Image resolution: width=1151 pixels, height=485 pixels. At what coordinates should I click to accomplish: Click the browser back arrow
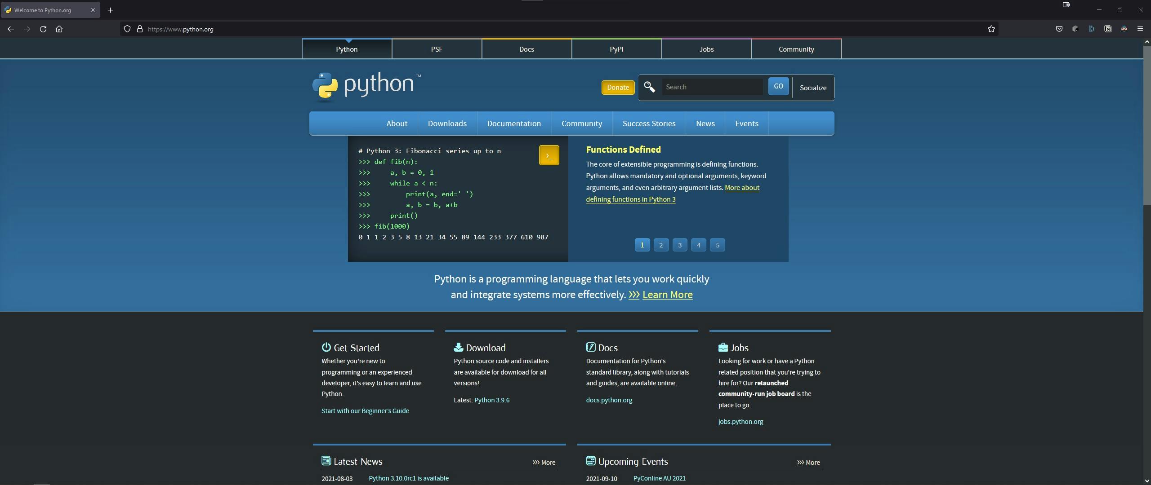pyautogui.click(x=11, y=29)
